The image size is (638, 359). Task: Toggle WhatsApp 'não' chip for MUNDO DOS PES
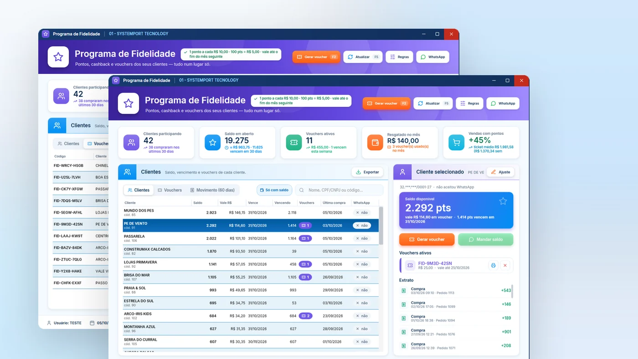pyautogui.click(x=362, y=213)
